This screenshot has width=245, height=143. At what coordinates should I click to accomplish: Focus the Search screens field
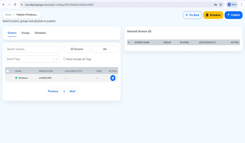tap(32, 49)
